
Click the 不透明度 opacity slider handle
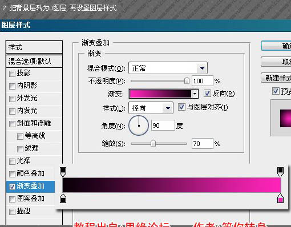(187, 80)
